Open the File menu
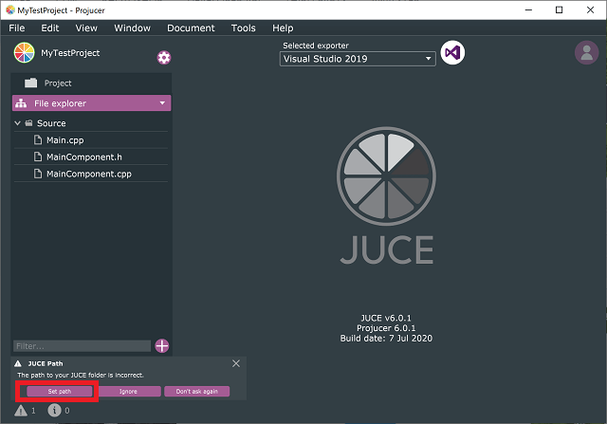The height and width of the screenshot is (424, 607). coord(17,28)
